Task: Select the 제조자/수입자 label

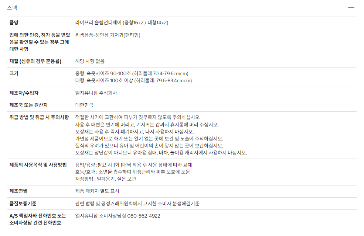Action: point(24,93)
